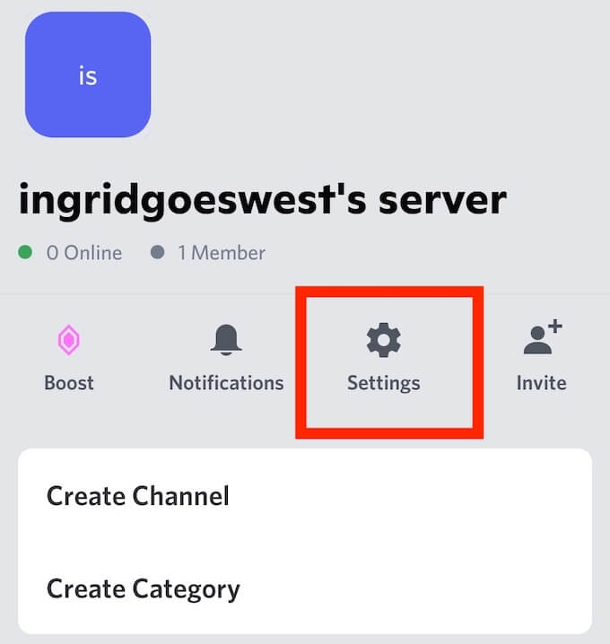
Task: Tap empty space right of Create Channel
Action: [x=411, y=496]
